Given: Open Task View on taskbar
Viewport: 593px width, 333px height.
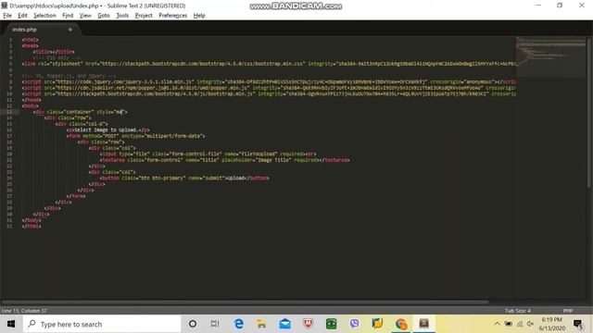Looking at the screenshot, I should (x=215, y=324).
